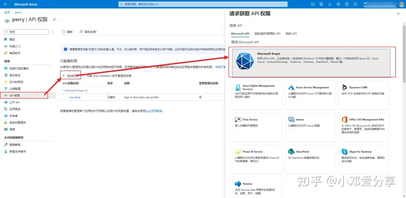Click the Microsoft Azure logo text

pos(26,5)
